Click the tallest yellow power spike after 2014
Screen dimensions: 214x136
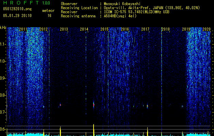click(x=94, y=130)
